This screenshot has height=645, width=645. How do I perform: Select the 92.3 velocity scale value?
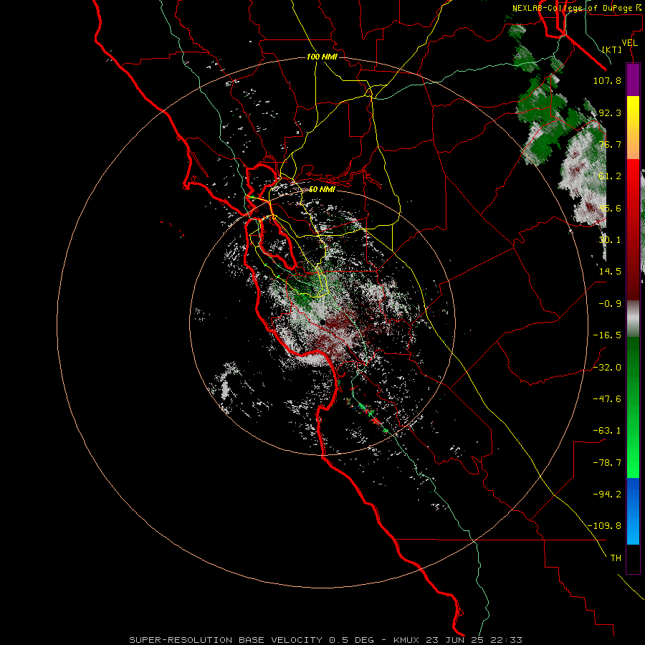pyautogui.click(x=610, y=113)
